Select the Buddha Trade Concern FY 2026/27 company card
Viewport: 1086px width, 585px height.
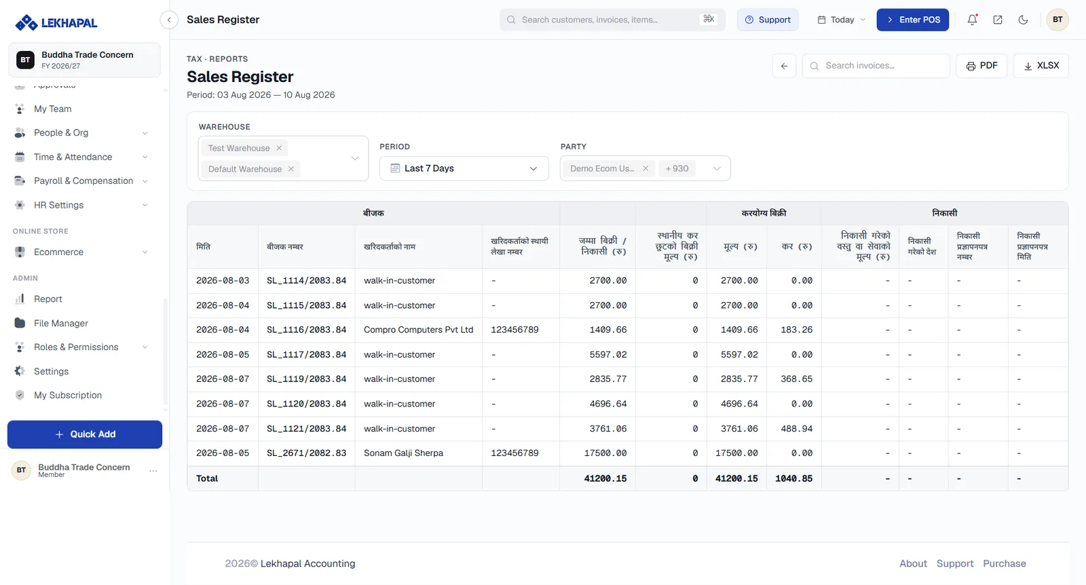click(x=85, y=60)
